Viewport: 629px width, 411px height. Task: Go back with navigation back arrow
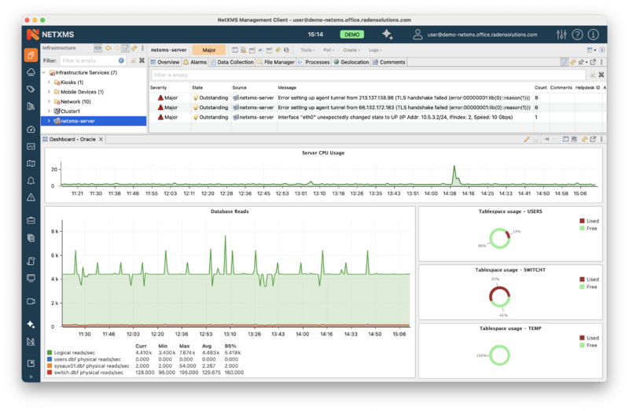tap(109, 48)
